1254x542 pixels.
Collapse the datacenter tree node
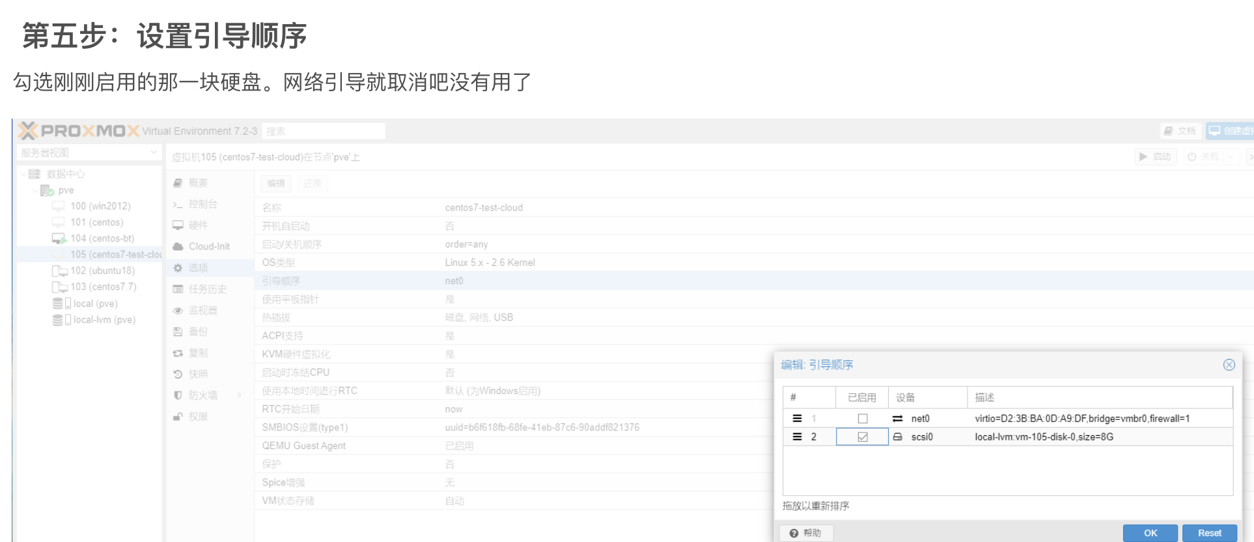(24, 174)
